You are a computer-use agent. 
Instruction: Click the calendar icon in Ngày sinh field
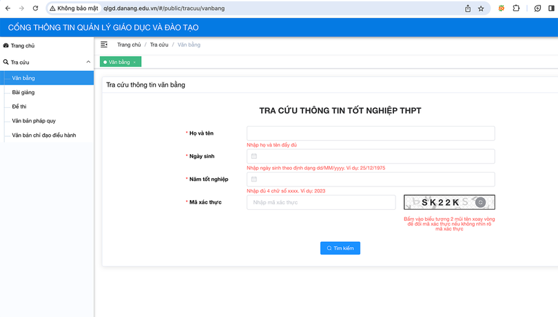tap(254, 156)
